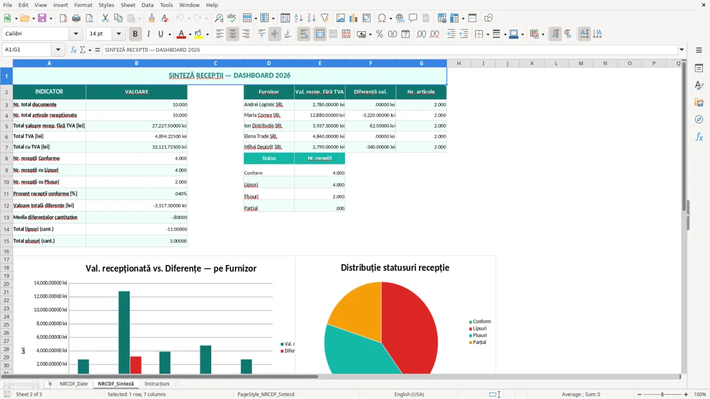Viewport: 710px width, 399px height.
Task: Toggle Wrap Text button
Action: coord(304,34)
